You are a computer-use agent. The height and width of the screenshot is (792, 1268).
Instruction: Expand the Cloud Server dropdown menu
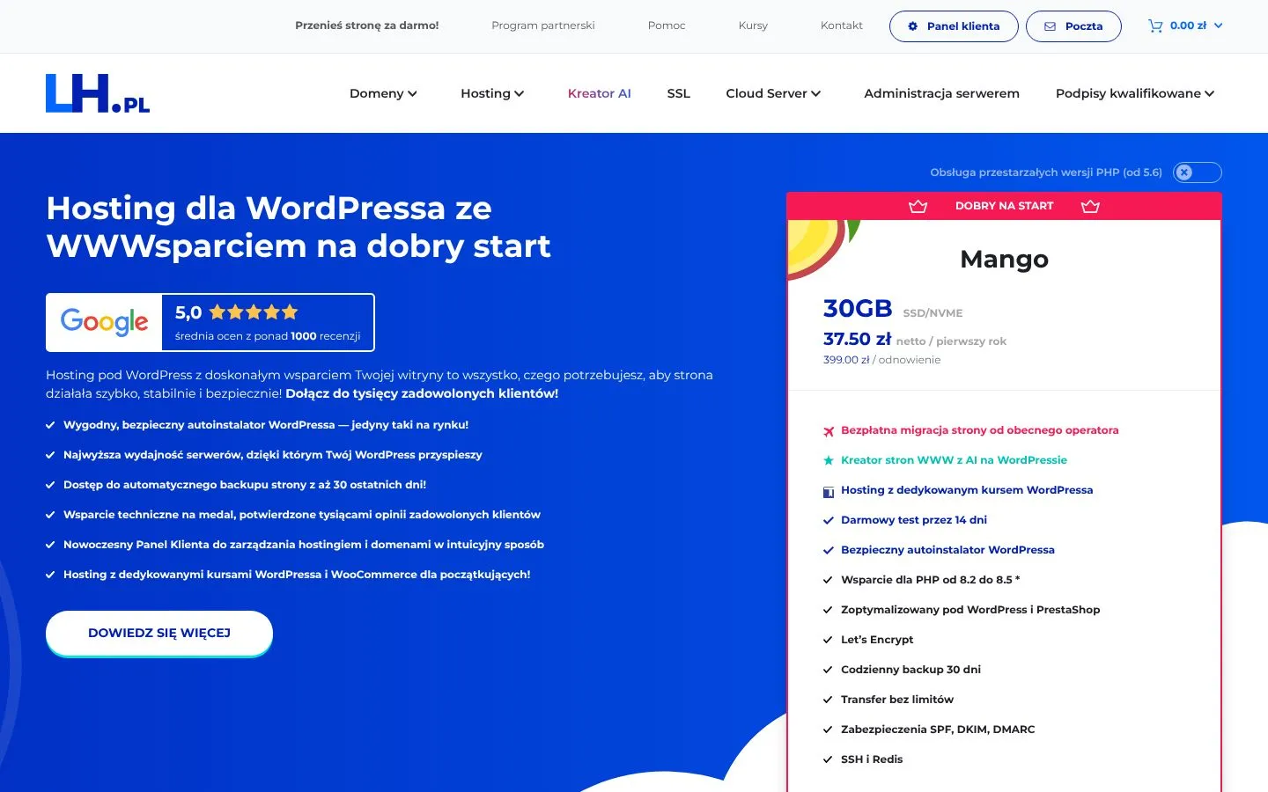[x=773, y=93]
